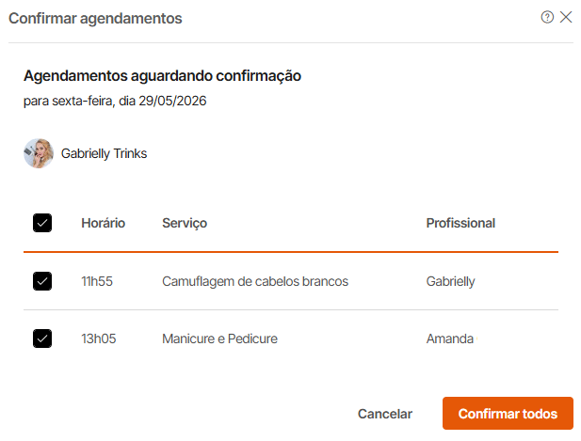Select the Serviço column header
Viewport: 581px width, 441px height.
click(185, 224)
